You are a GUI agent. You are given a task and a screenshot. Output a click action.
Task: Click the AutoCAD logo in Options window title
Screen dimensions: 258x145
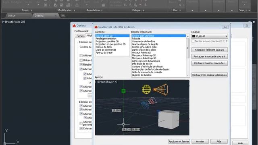point(74,26)
